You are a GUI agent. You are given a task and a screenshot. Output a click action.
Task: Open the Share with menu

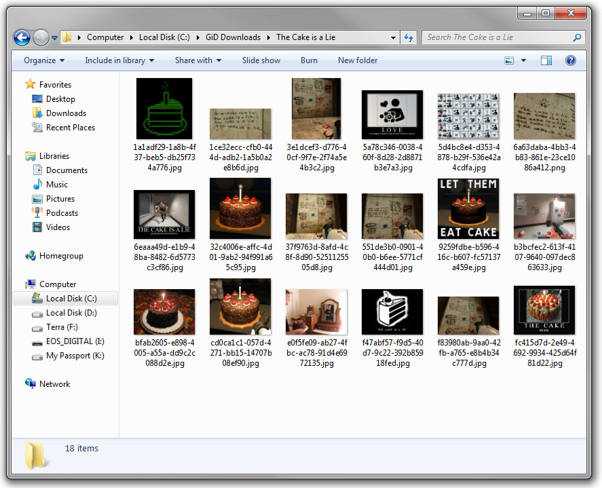pos(198,60)
